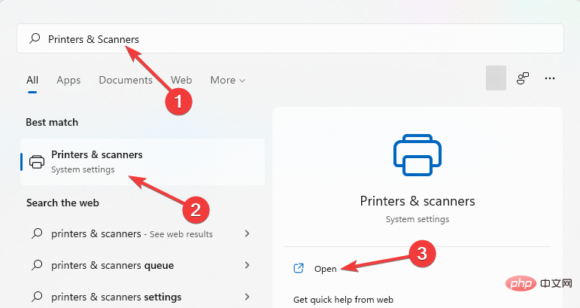Expand arrow for printers & scanners web result
This screenshot has height=308, width=580.
pos(247,233)
